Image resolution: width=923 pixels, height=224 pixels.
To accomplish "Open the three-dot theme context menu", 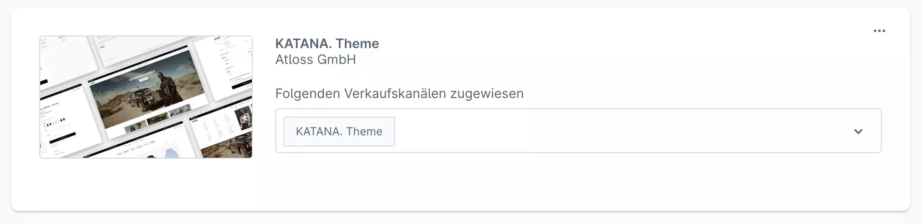I will [x=879, y=31].
